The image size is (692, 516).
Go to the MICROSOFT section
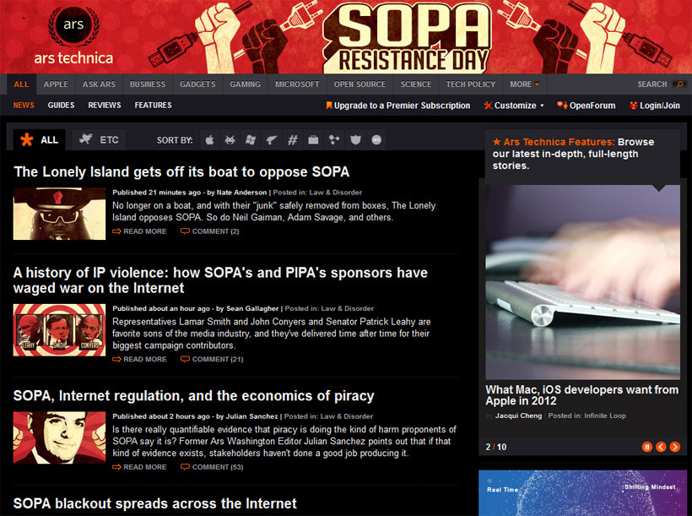click(x=297, y=84)
